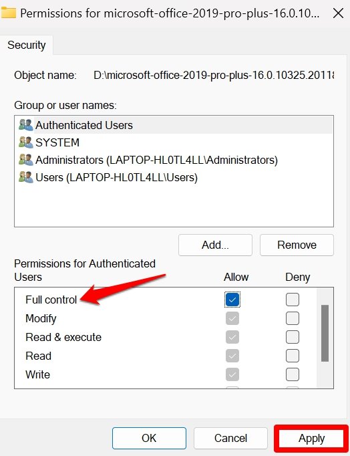The height and width of the screenshot is (456, 350).
Task: Toggle Allow checkbox for Modify
Action: [232, 318]
